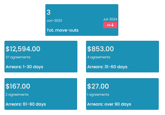Click the move-outs count 3
This screenshot has width=165, height=115.
tap(49, 12)
